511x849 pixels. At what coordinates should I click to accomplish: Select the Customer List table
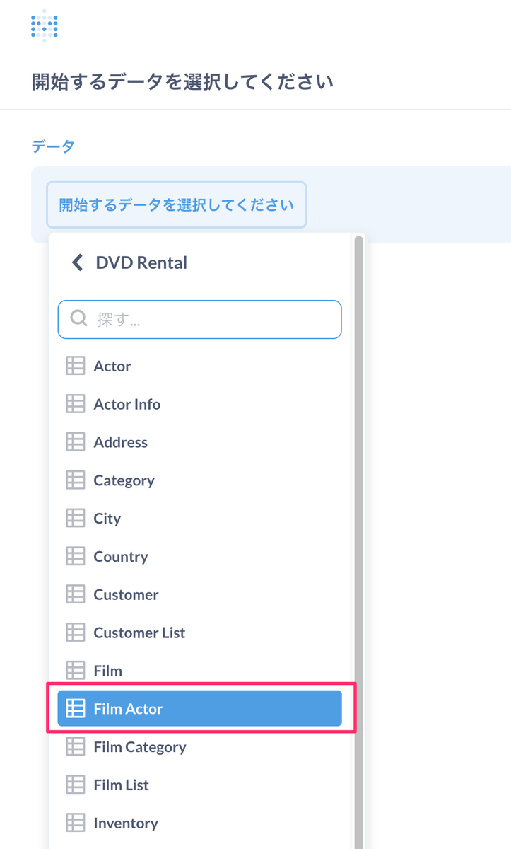pos(139,633)
